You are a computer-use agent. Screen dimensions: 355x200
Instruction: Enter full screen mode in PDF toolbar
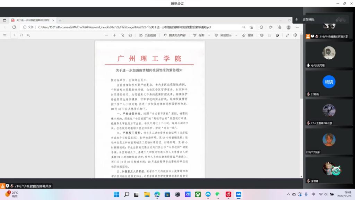pos(287,35)
